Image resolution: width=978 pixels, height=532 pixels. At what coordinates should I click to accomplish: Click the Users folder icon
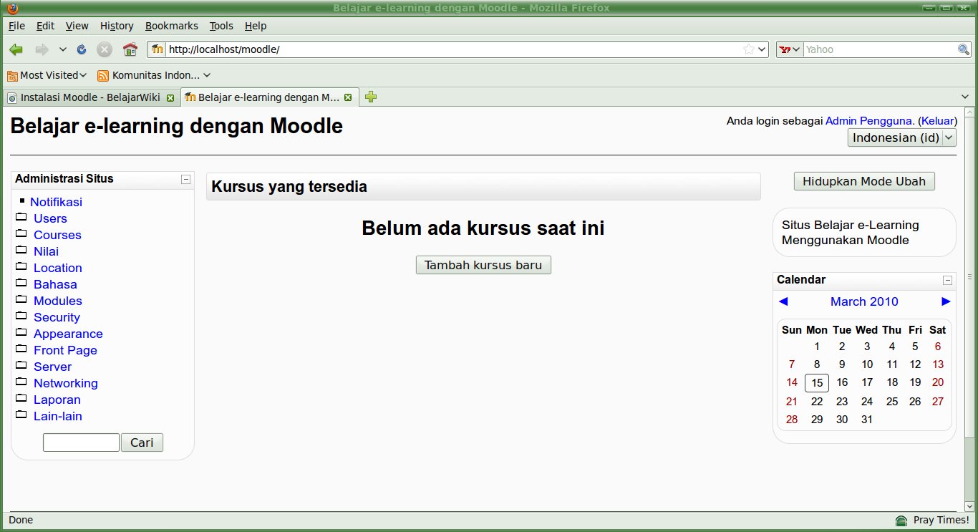[21, 217]
